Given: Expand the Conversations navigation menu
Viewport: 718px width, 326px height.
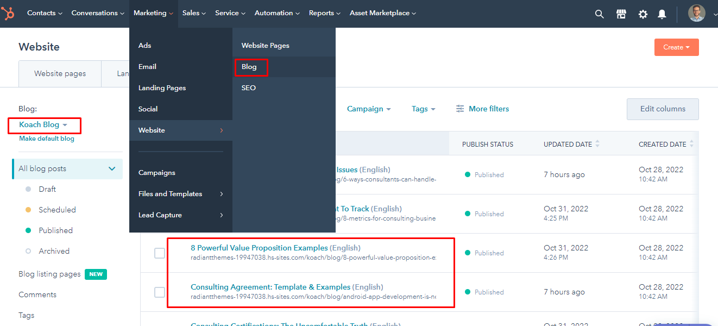Looking at the screenshot, I should tap(98, 13).
